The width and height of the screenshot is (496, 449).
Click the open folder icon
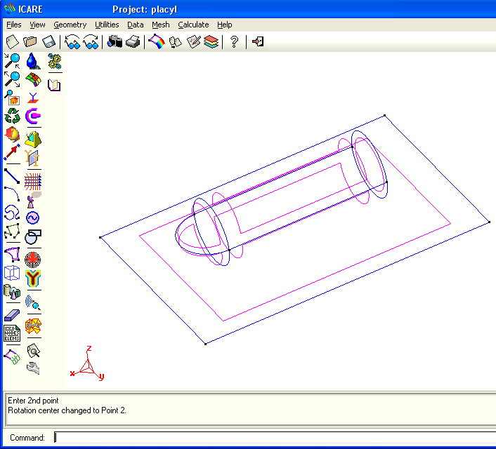point(30,41)
